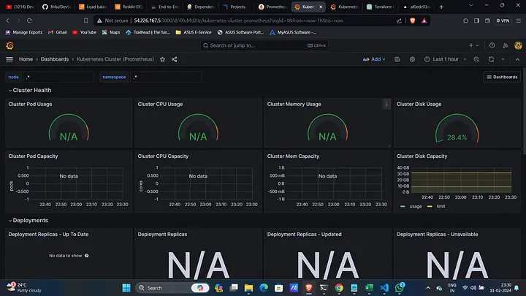Go to Dashboards breadcrumb
The width and height of the screenshot is (526, 296).
(55, 59)
